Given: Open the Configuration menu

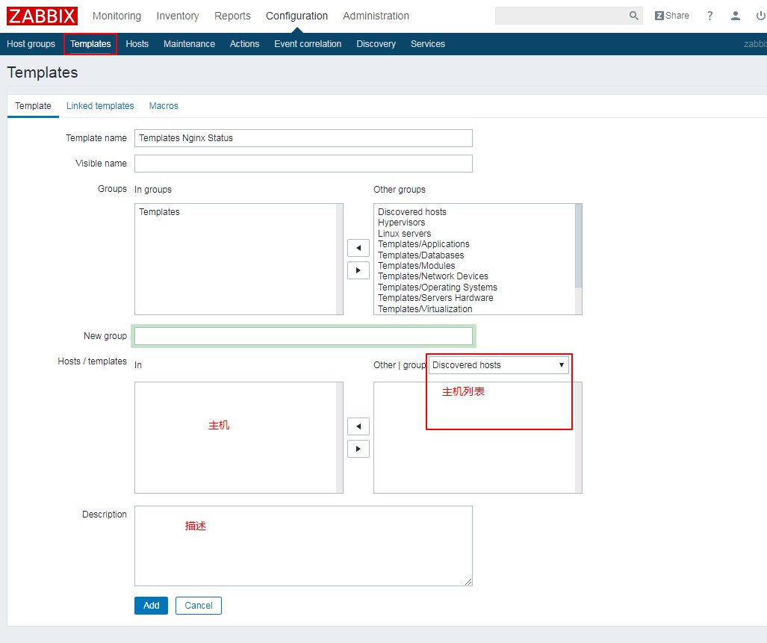Looking at the screenshot, I should pos(296,16).
